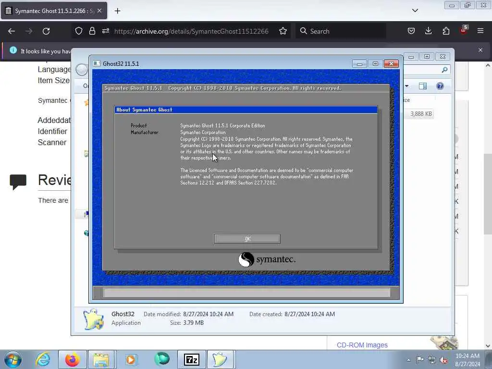Viewport: 492px width, 369px height.
Task: Launch Internet Explorer from taskbar
Action: click(43, 359)
